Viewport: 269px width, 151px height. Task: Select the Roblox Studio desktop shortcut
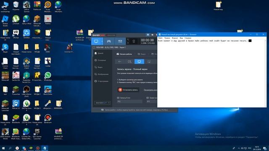coord(5,21)
